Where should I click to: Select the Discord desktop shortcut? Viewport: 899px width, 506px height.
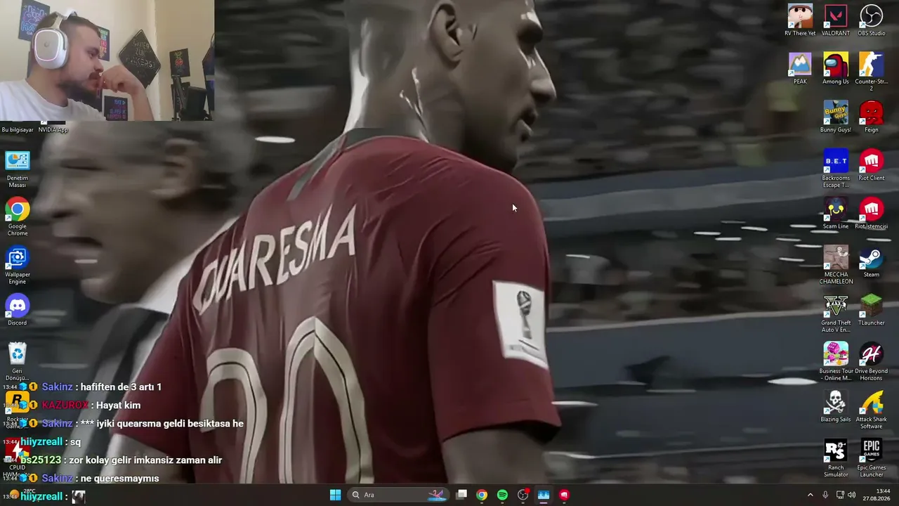pyautogui.click(x=18, y=311)
